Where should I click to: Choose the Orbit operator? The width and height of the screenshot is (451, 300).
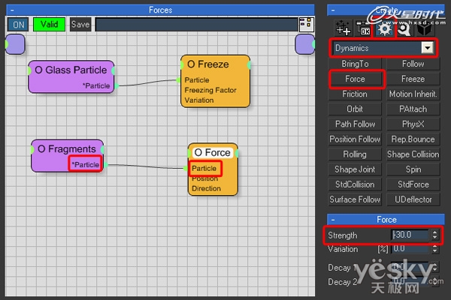355,109
